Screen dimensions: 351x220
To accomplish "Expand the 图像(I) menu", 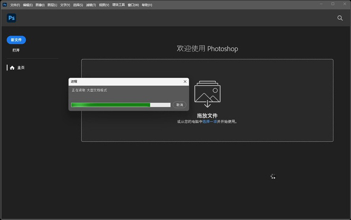I will [x=40, y=5].
